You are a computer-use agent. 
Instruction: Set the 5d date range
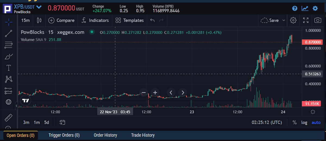pyautogui.click(x=47, y=123)
